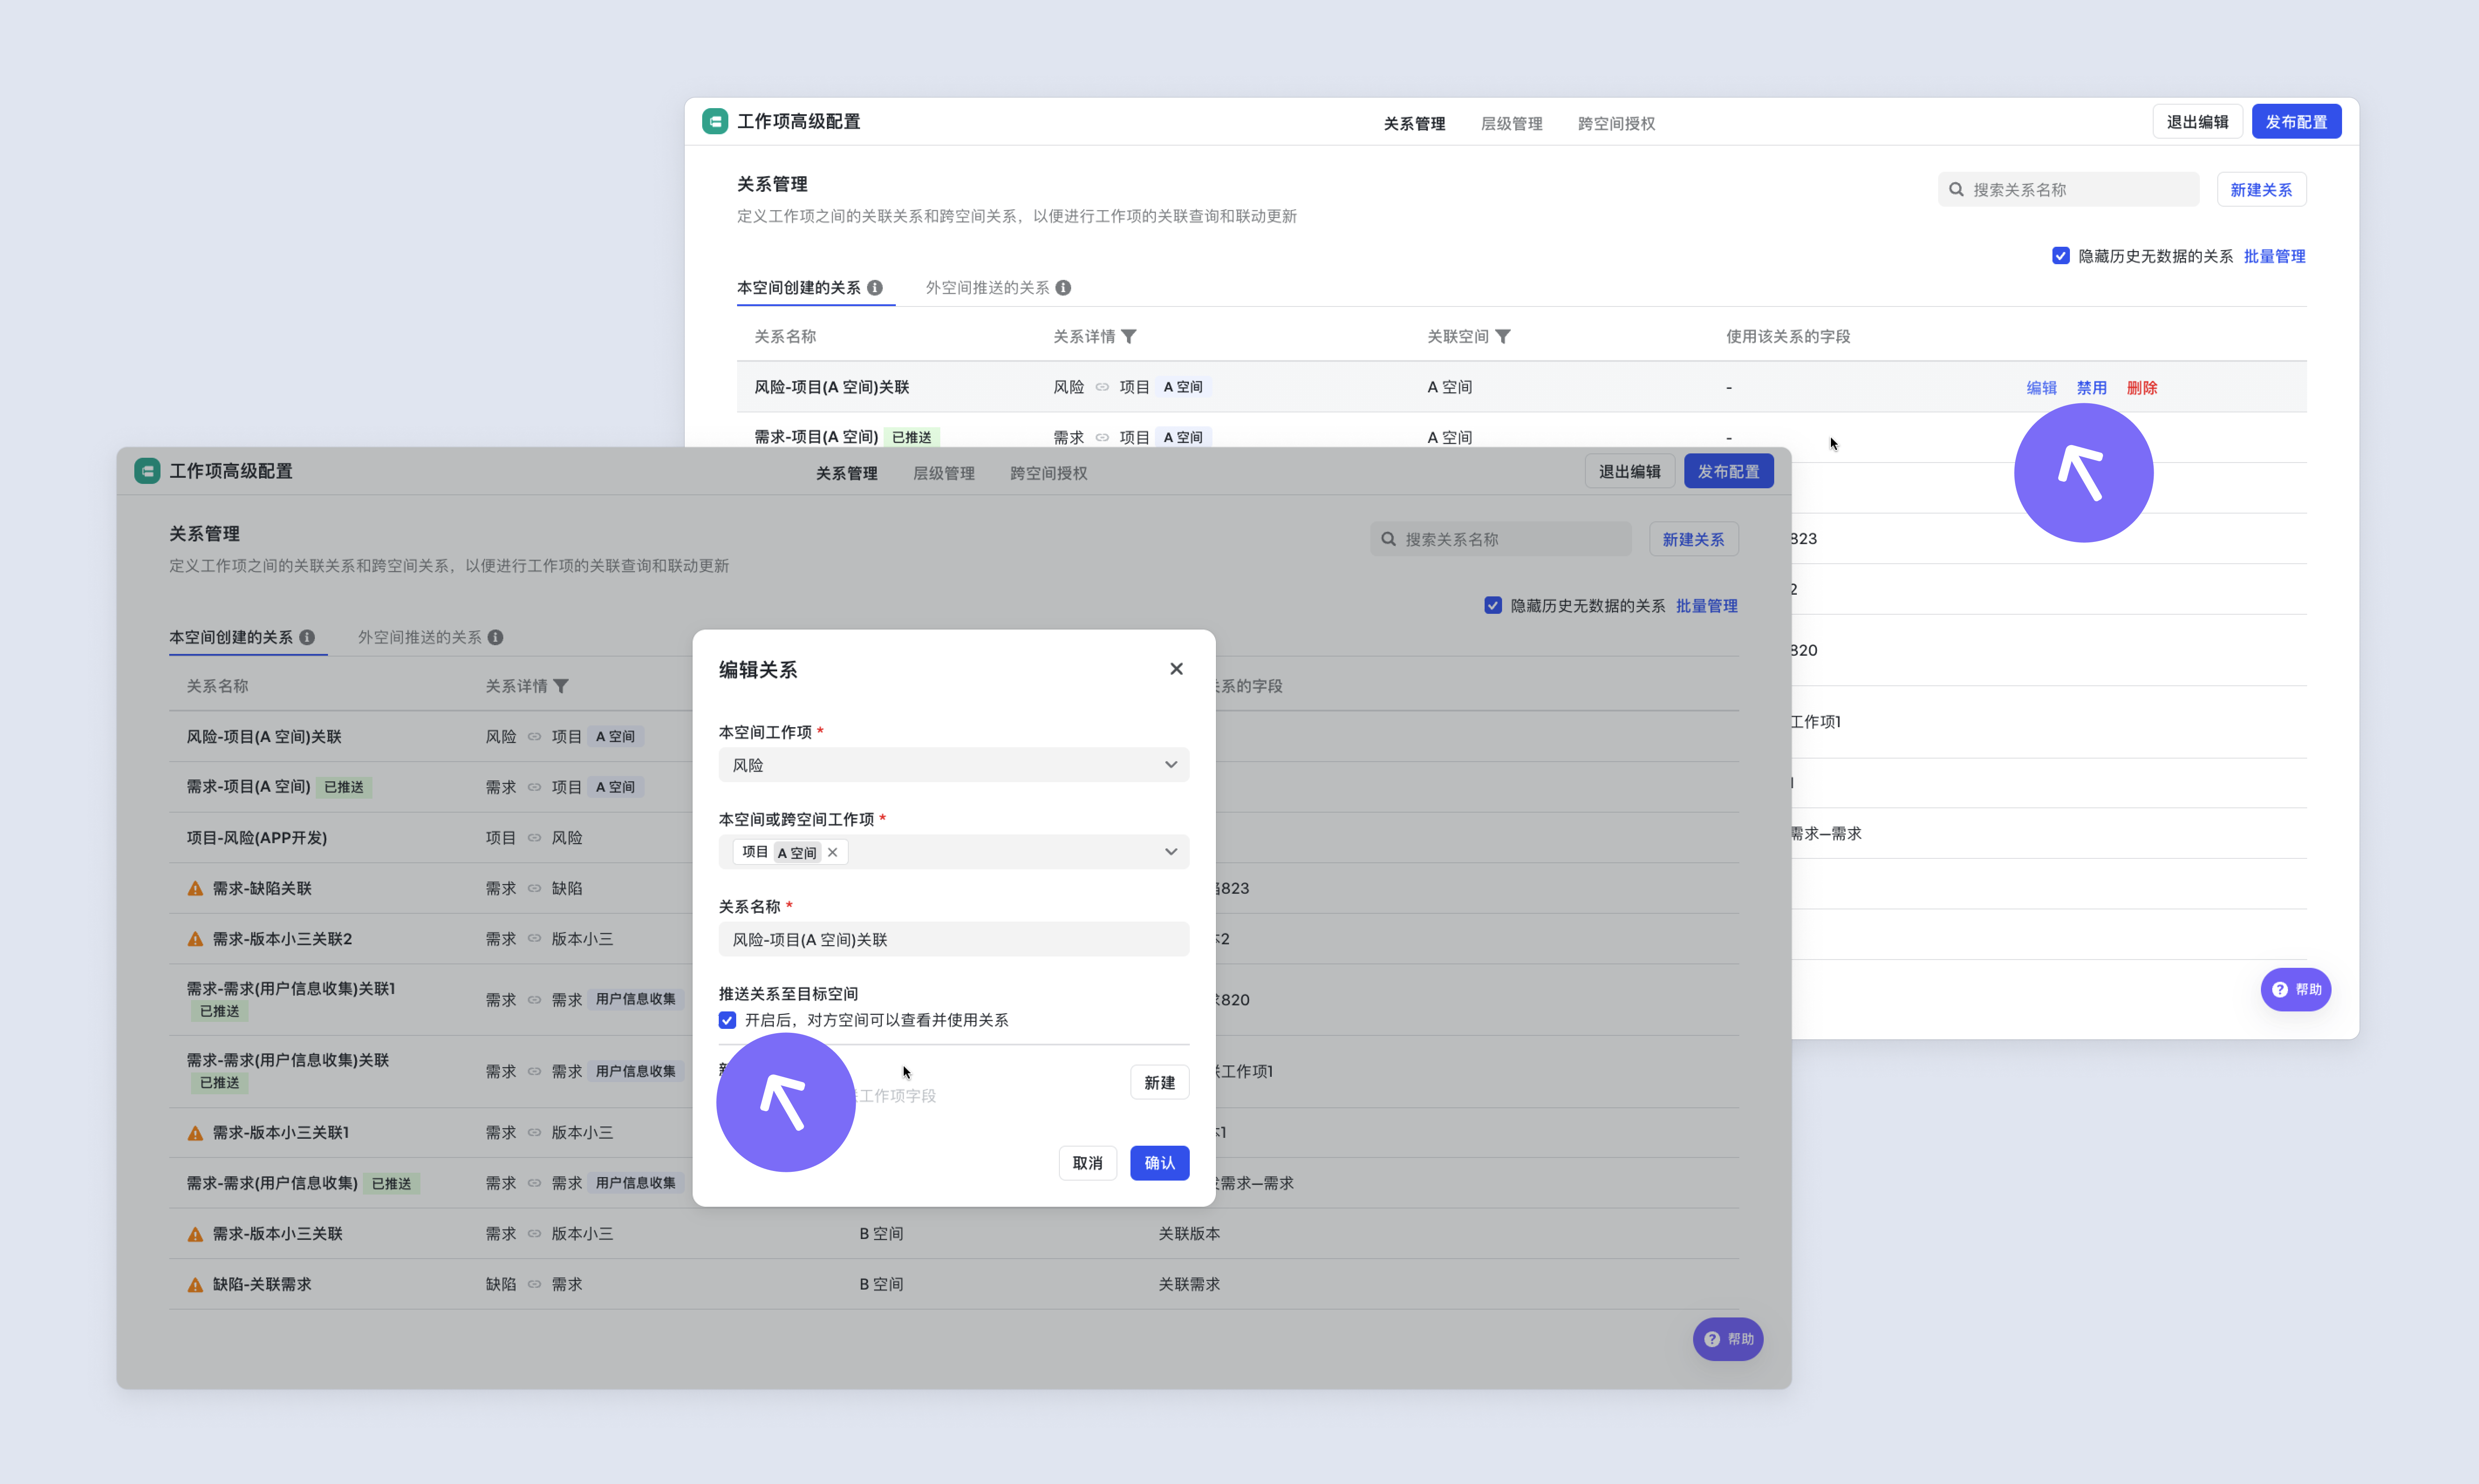Switch to 层级管理 tab in front window

[x=943, y=473]
